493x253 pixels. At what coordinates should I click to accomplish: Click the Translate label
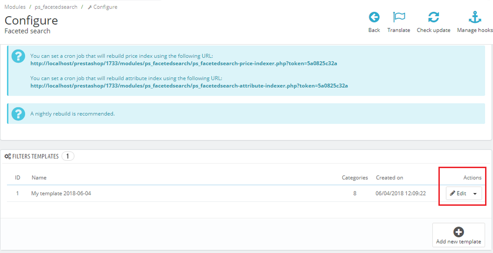pos(399,30)
